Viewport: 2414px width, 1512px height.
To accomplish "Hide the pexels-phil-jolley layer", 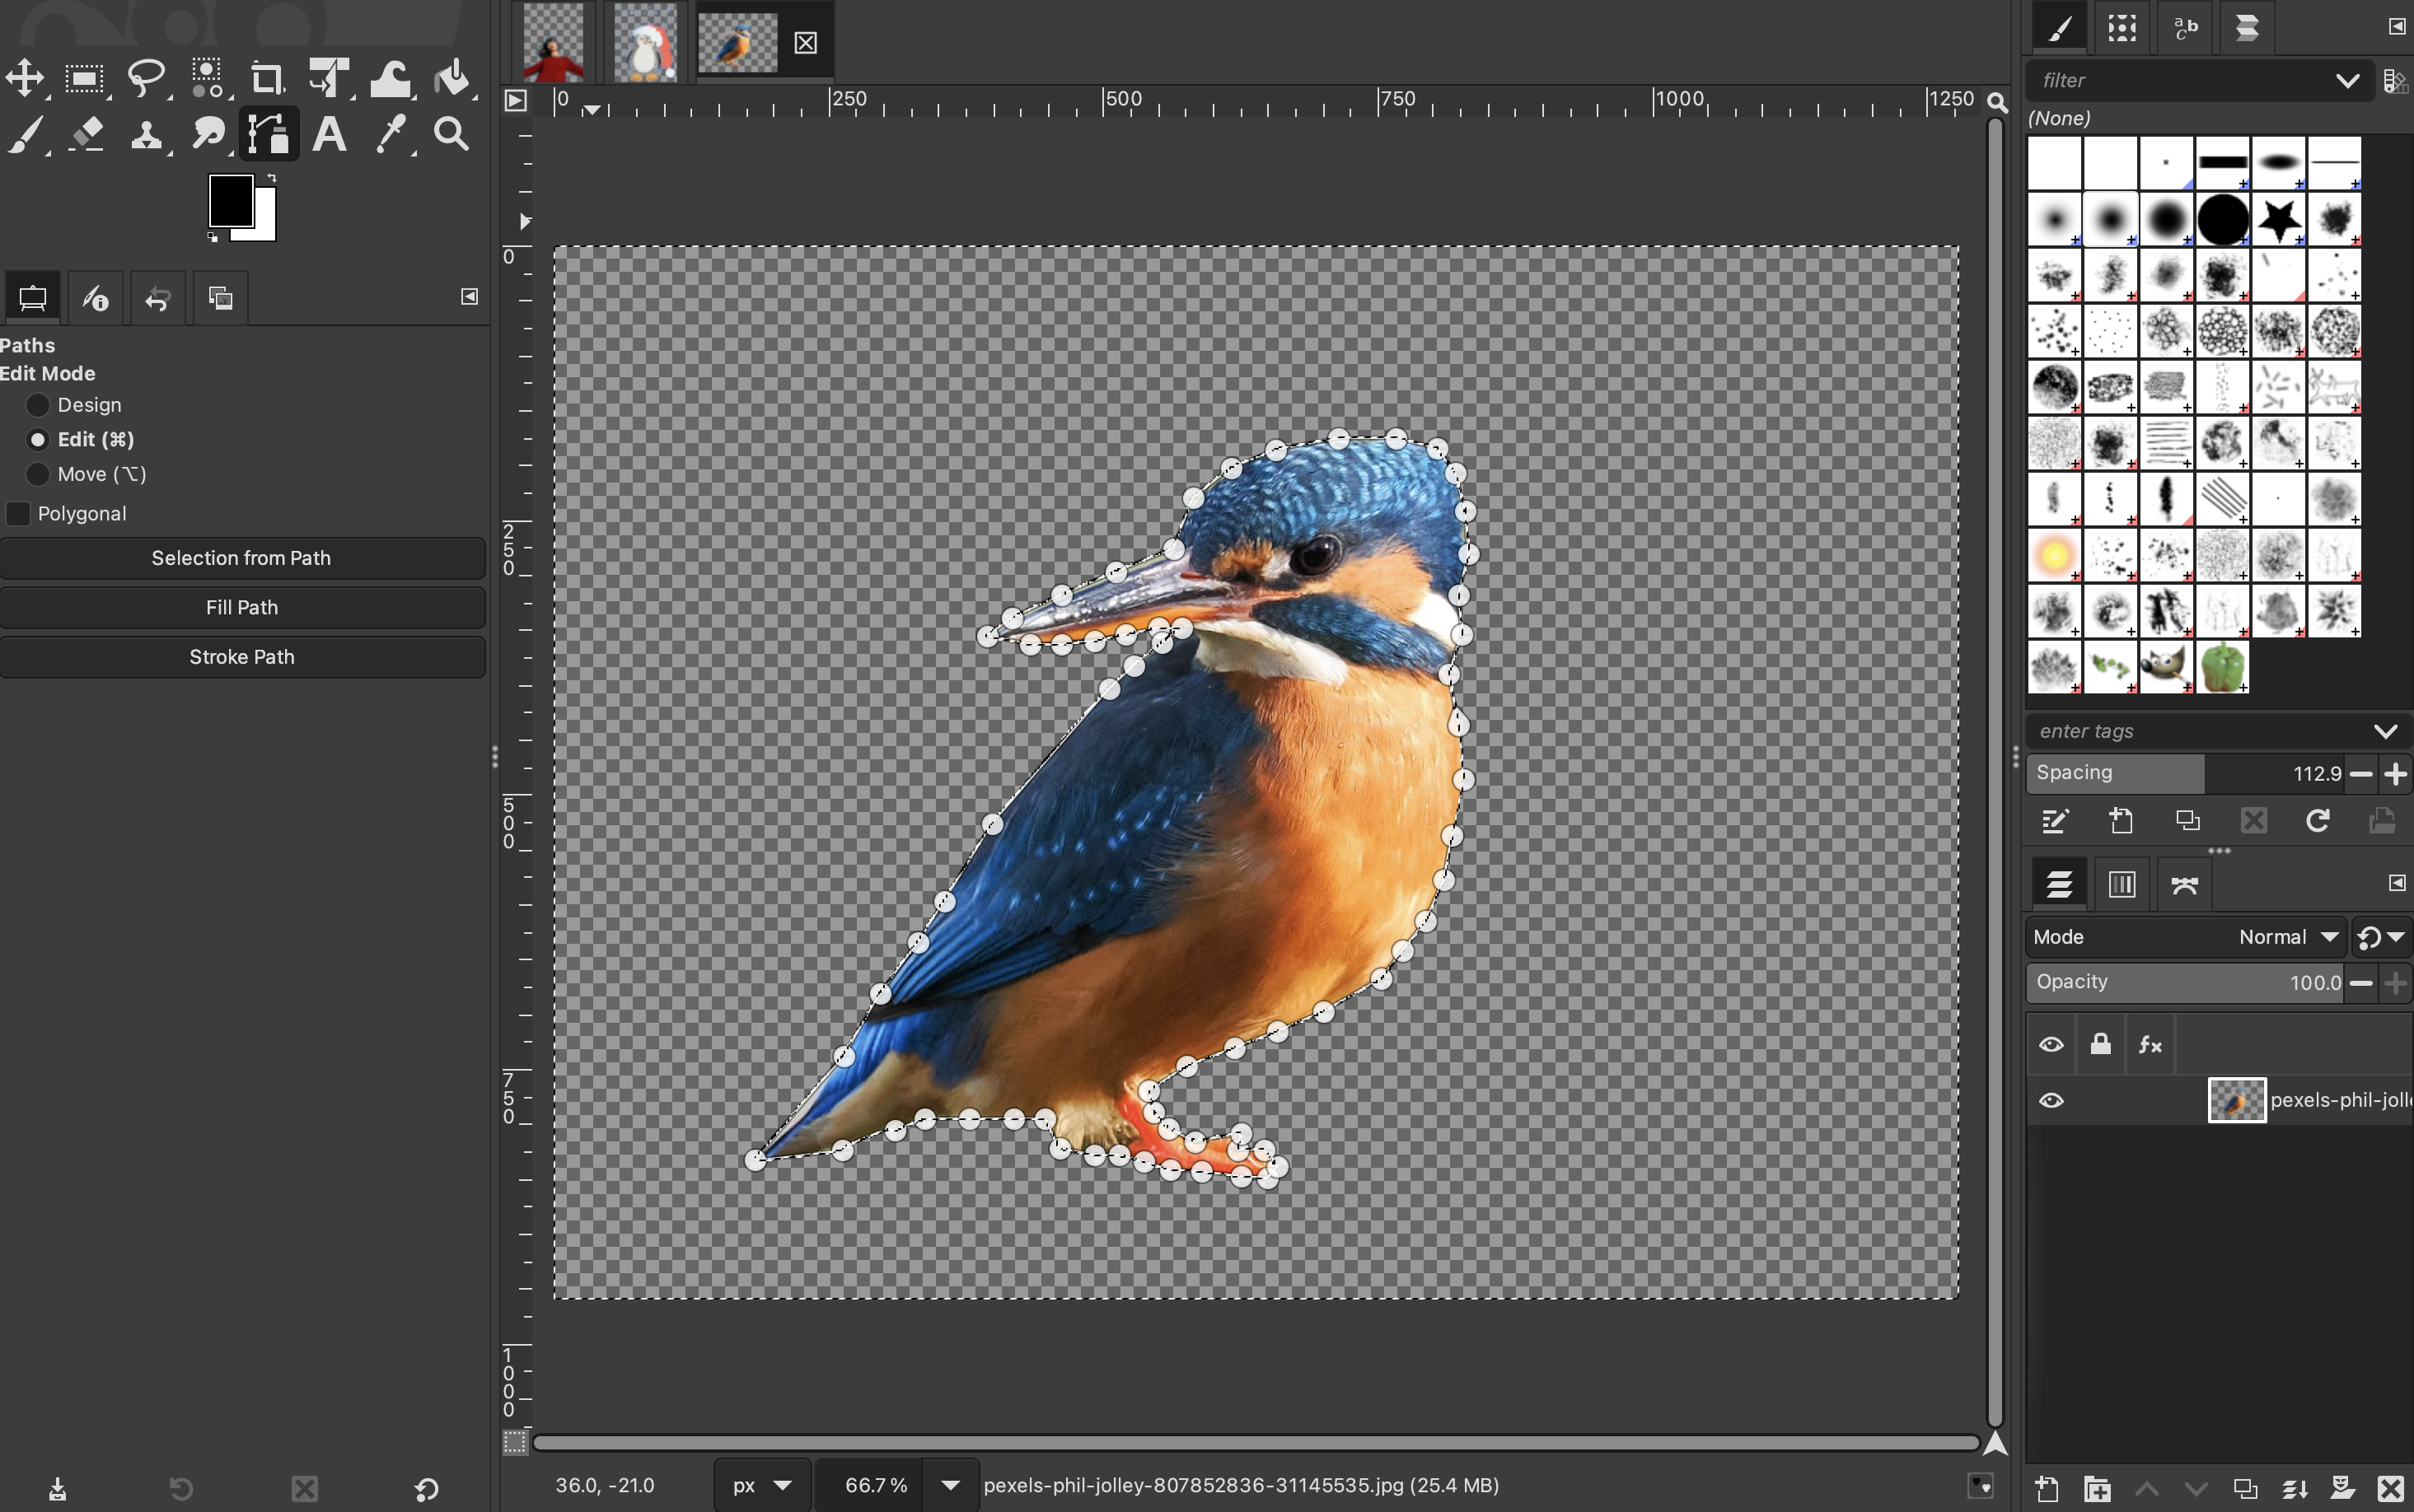I will click(2051, 1101).
